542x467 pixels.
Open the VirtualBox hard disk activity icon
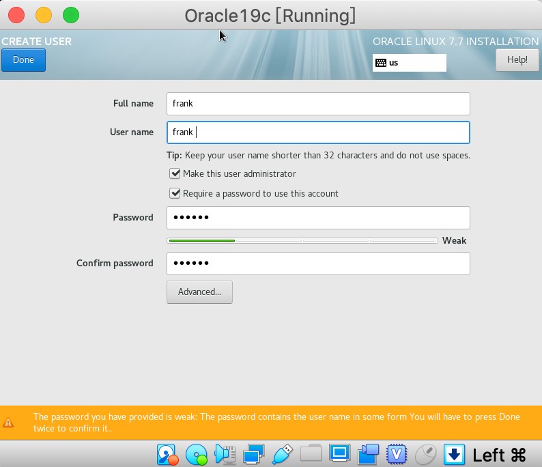coord(168,454)
